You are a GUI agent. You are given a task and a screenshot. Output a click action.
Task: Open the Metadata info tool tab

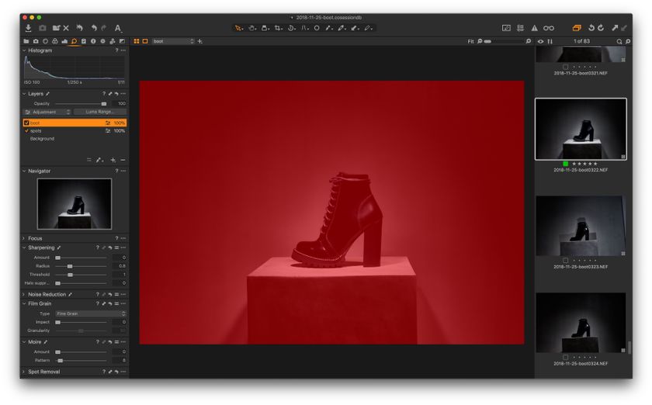93,41
